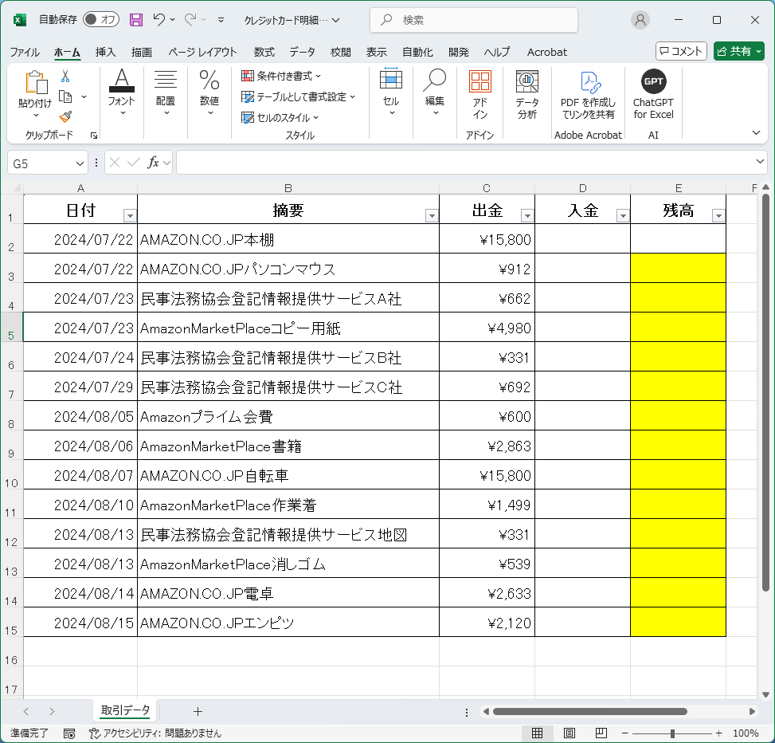
Task: Click the コメント comments button
Action: tap(681, 51)
